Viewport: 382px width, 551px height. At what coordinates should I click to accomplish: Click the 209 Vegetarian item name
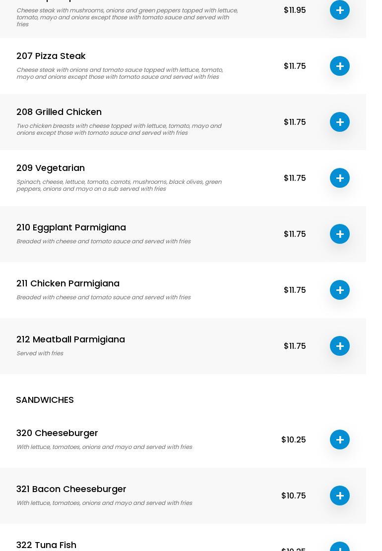[x=51, y=168]
